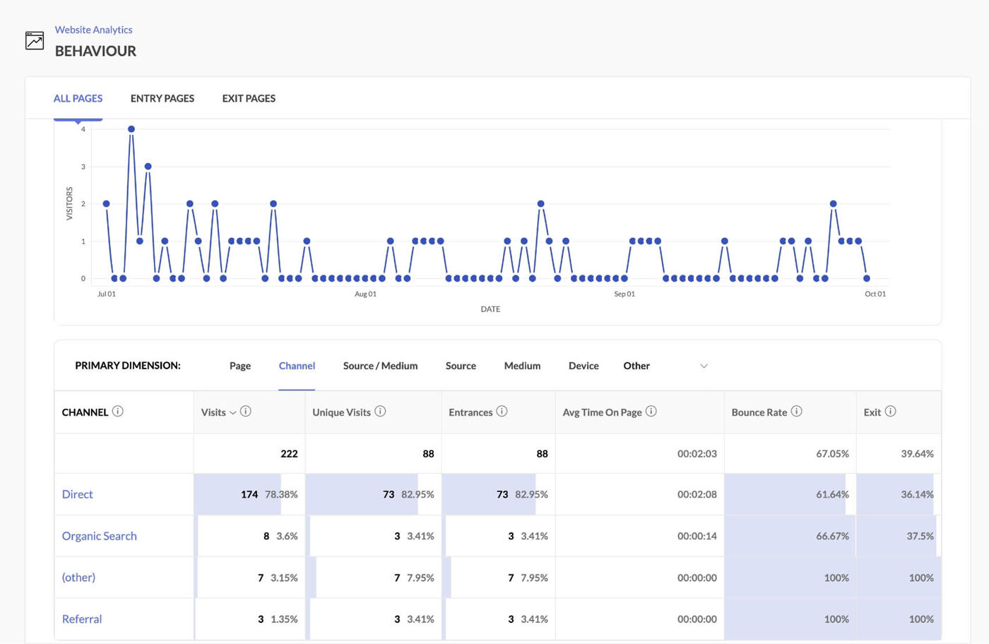Click total bounce rate 67.05%
This screenshot has height=644, width=989.
point(832,453)
